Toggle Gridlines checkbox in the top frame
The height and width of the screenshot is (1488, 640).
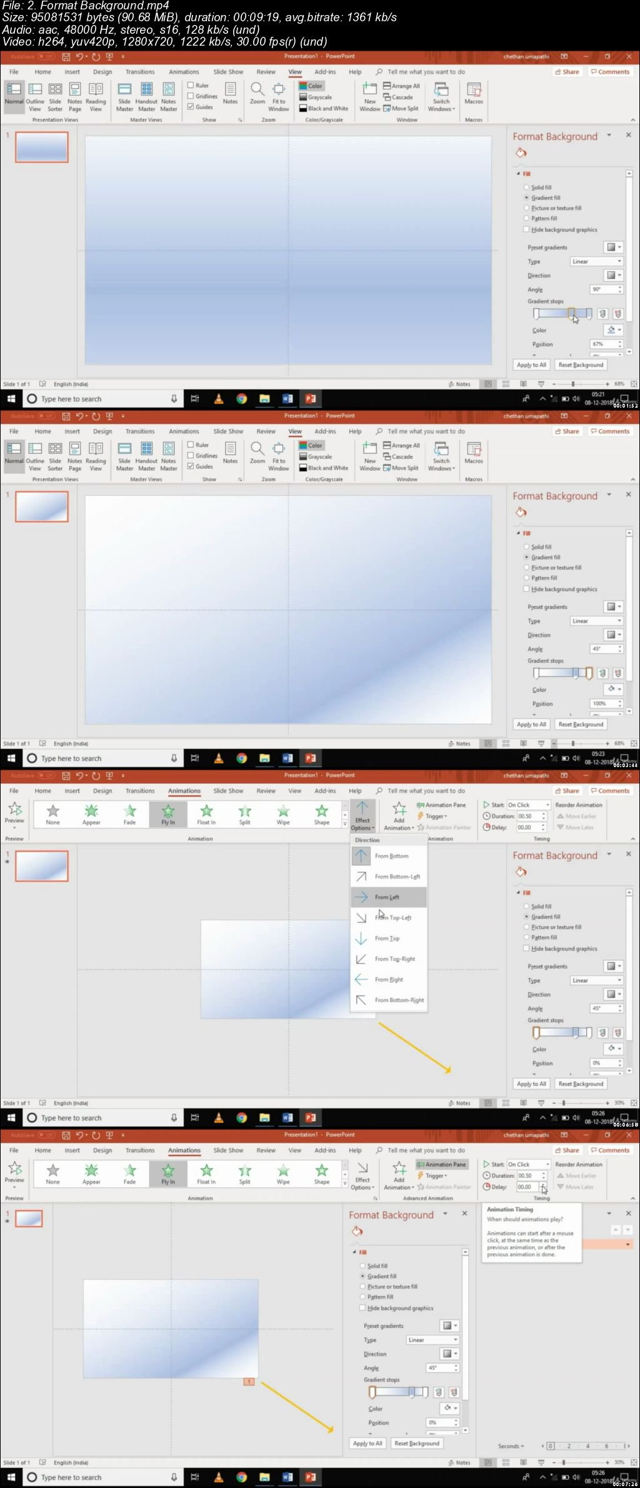(x=191, y=96)
